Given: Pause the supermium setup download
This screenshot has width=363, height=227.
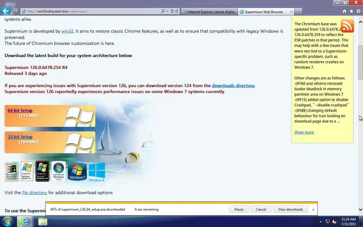Looking at the screenshot, I should (x=239, y=209).
